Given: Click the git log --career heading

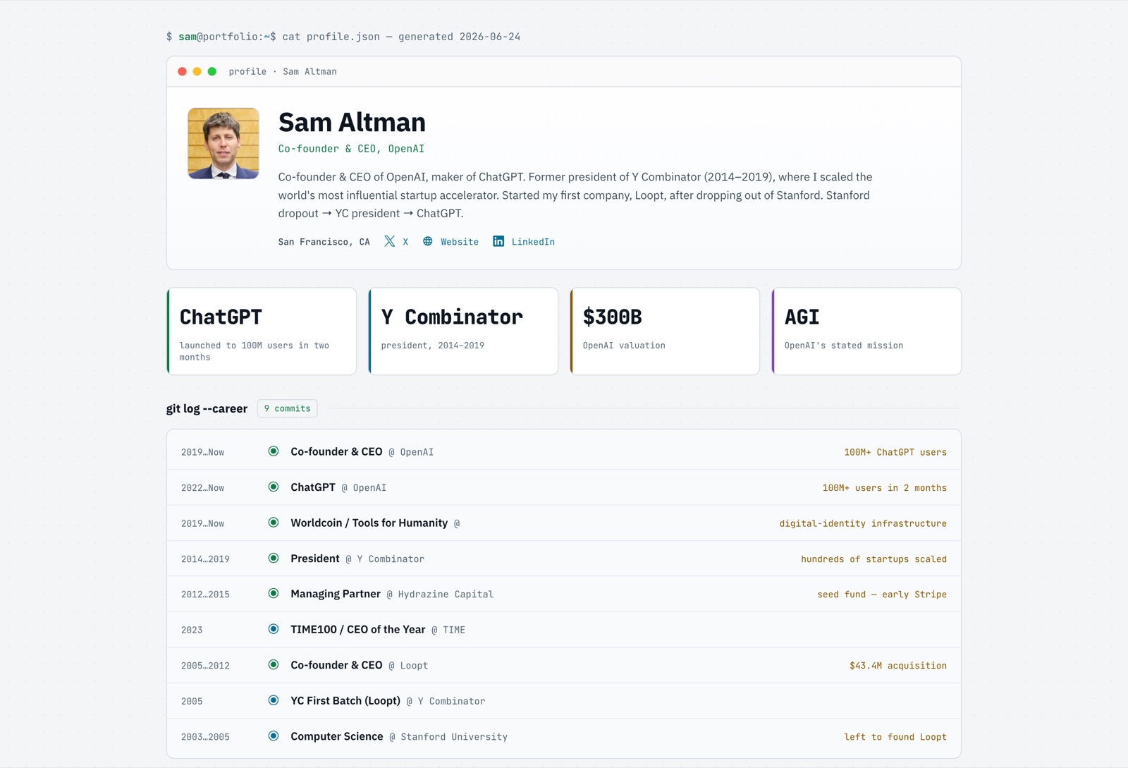Looking at the screenshot, I should coord(207,408).
